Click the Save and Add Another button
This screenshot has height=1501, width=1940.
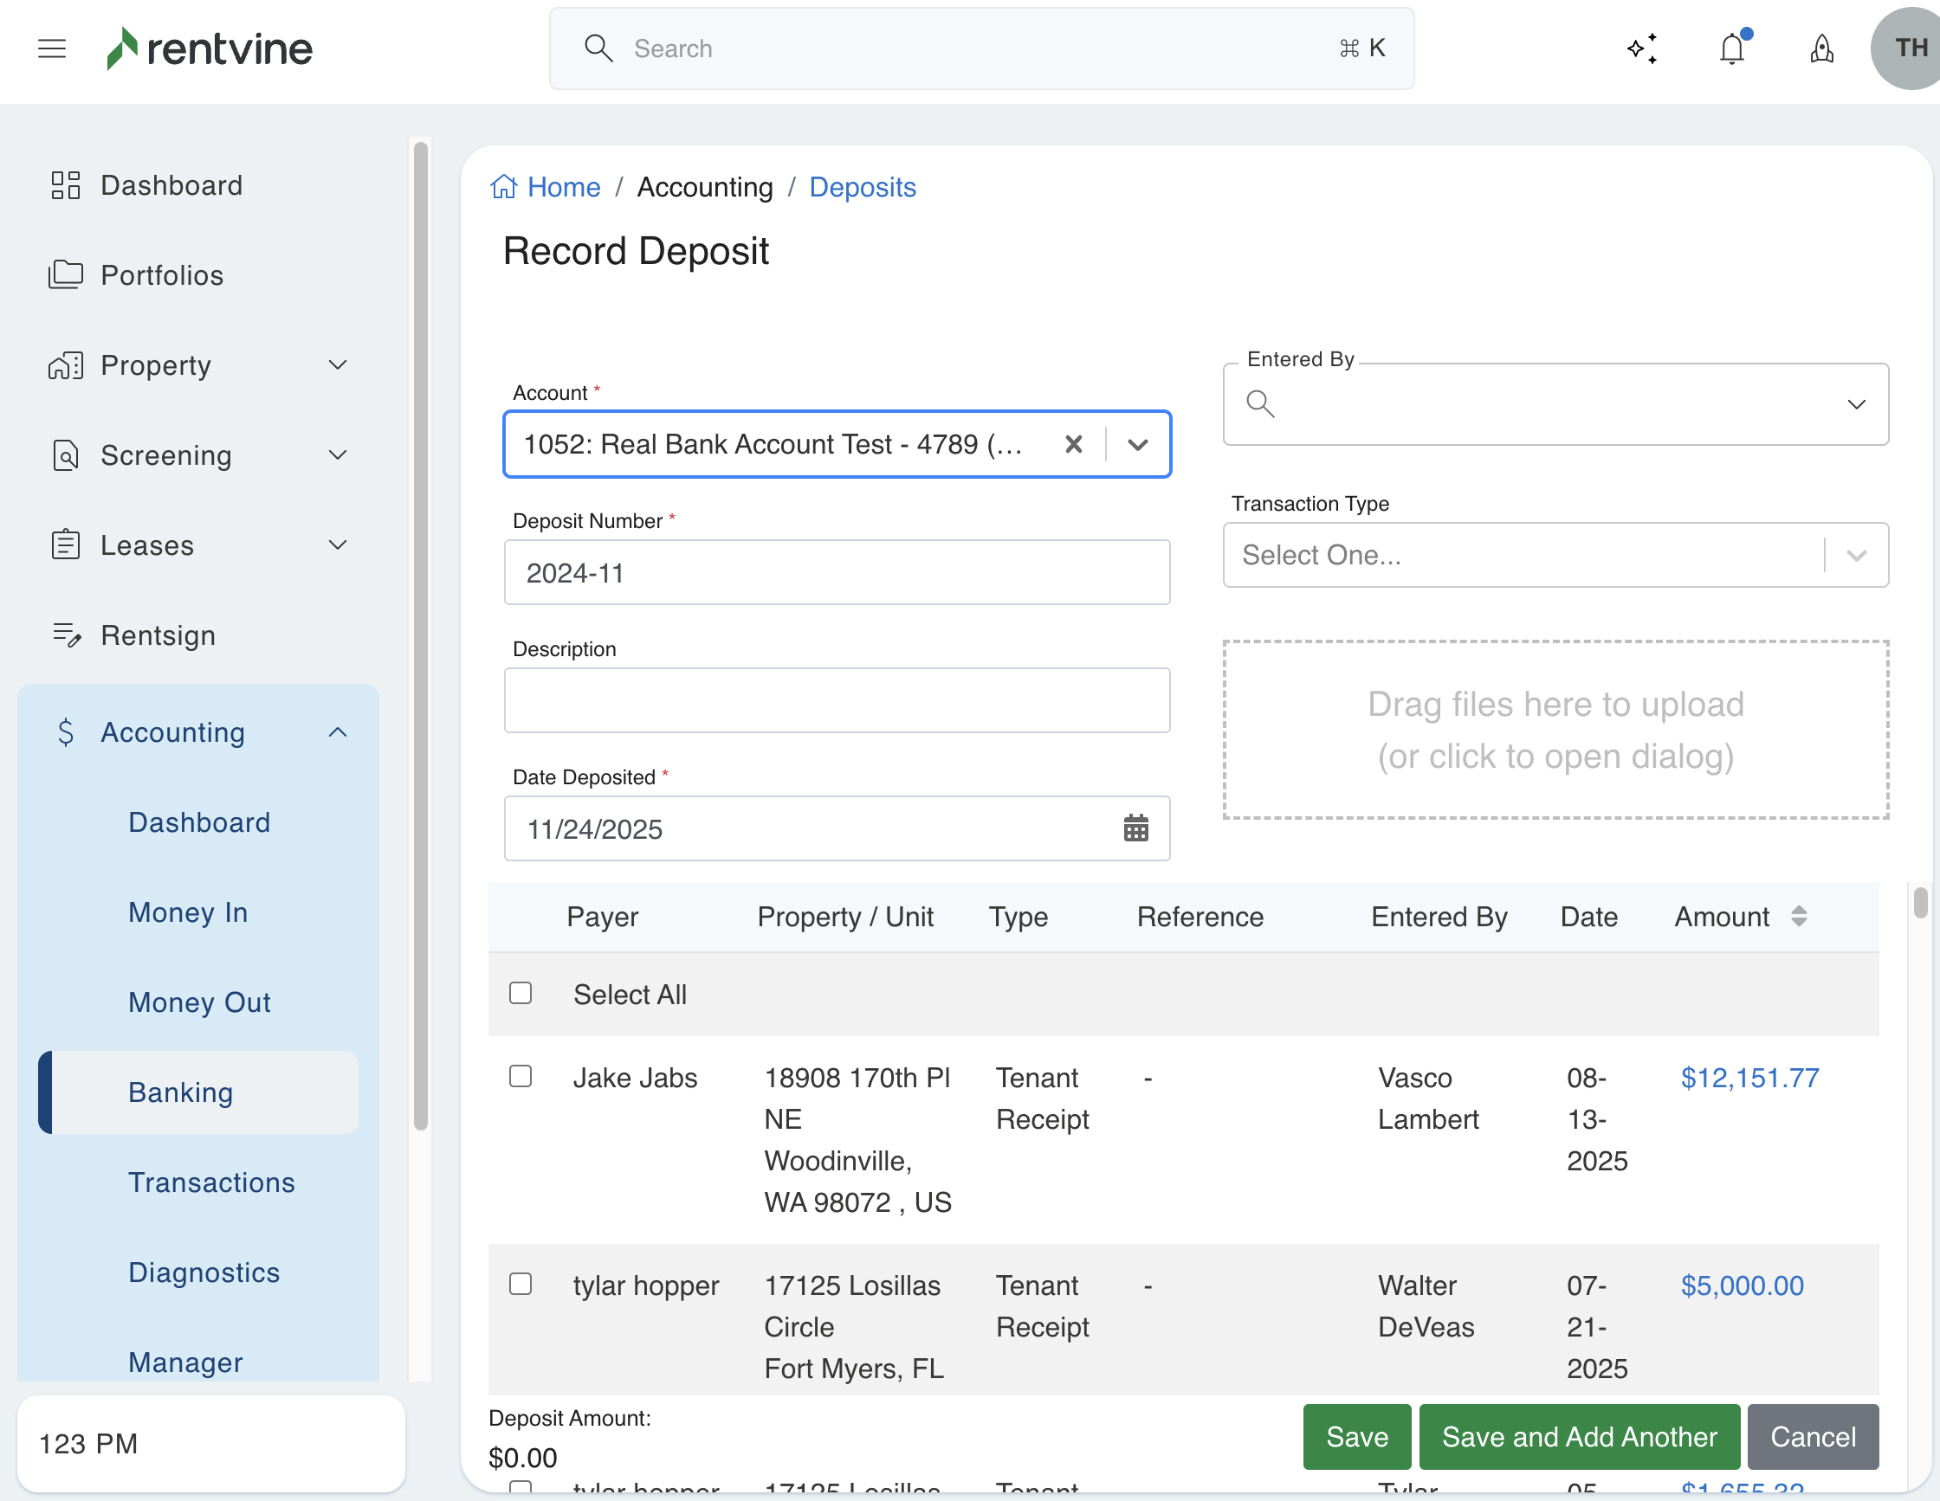[1579, 1436]
